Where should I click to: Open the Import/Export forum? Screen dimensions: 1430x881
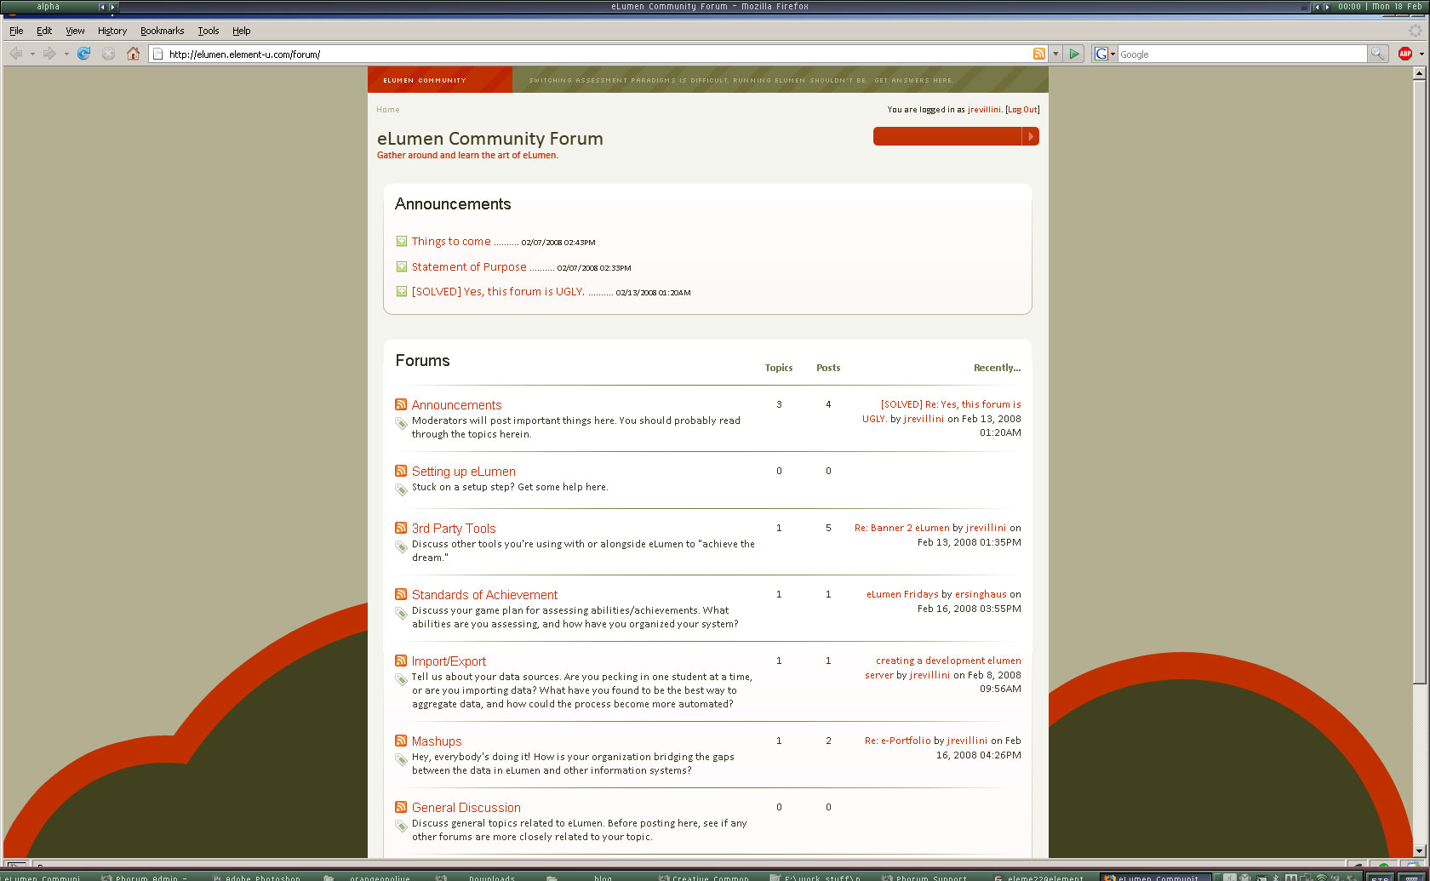click(449, 661)
